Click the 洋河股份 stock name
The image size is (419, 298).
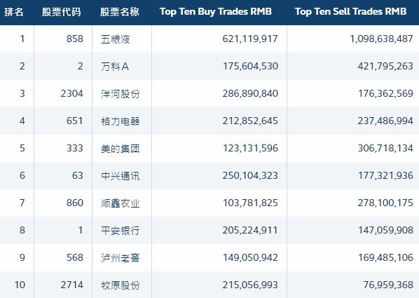pos(121,94)
